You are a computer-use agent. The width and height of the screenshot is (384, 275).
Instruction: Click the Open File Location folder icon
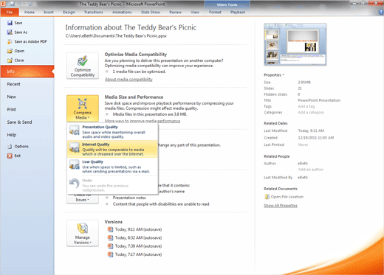click(x=267, y=197)
